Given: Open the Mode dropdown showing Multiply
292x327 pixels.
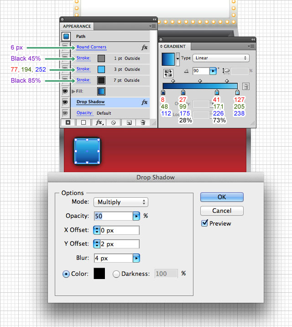Looking at the screenshot, I should pos(121,202).
